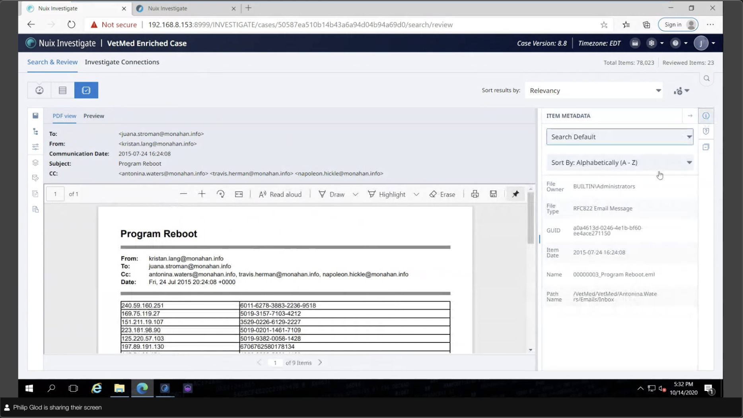Toggle the pin icon in the PDF toolbar

coord(515,194)
